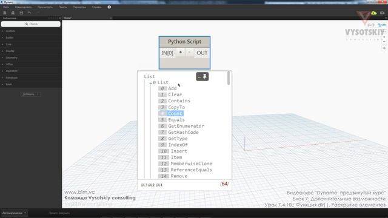Open the Редактировать menu
The image size is (388, 218).
point(23,7)
